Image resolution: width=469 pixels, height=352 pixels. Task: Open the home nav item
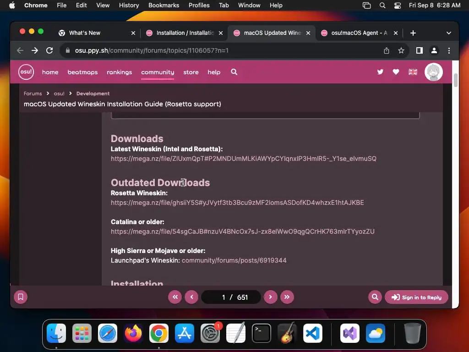[x=50, y=72]
